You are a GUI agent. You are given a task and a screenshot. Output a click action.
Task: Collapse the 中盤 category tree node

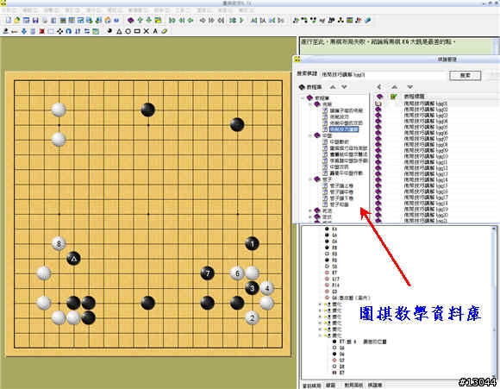(310, 135)
